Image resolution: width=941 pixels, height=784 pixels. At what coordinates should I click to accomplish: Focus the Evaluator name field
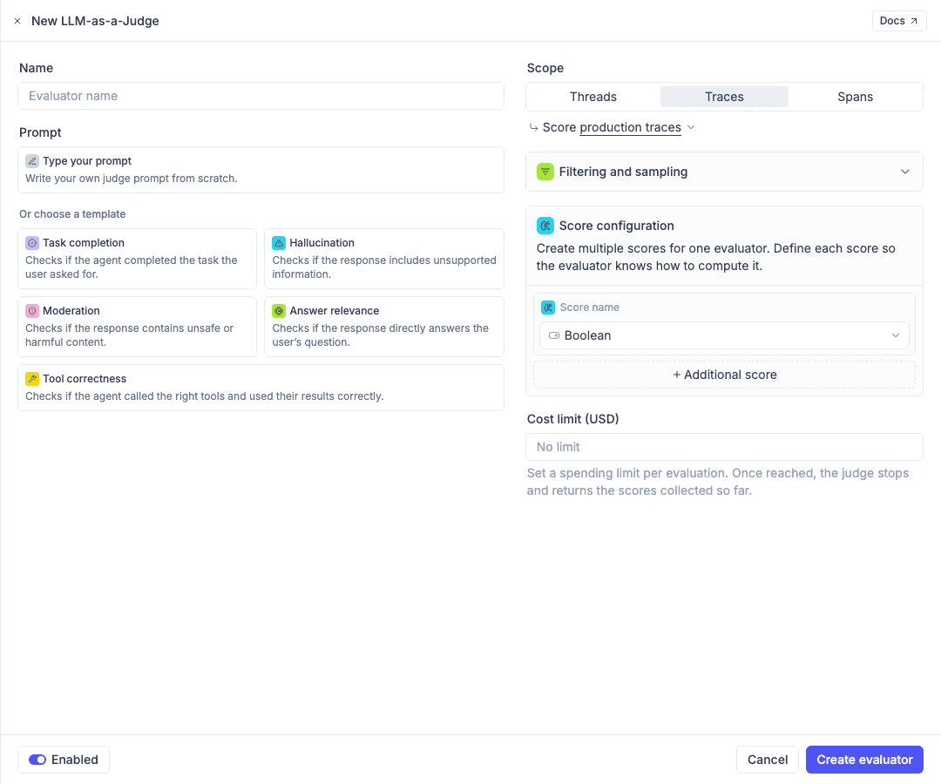click(261, 96)
